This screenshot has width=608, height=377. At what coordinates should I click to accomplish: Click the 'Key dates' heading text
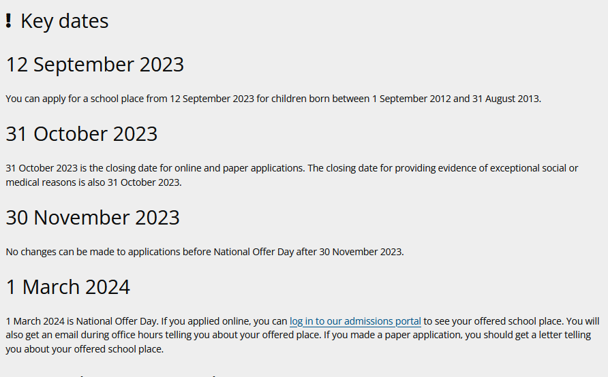point(64,21)
